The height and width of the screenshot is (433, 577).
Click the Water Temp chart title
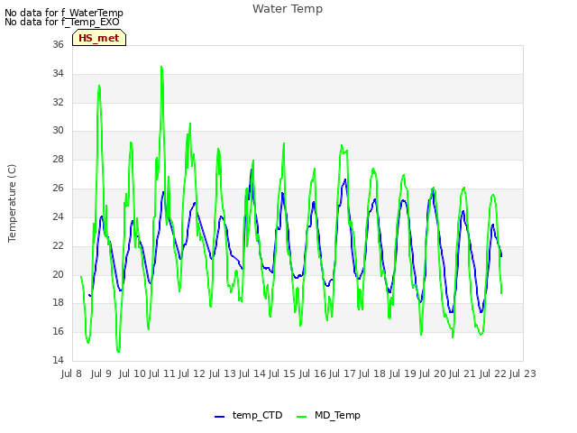coord(288,9)
